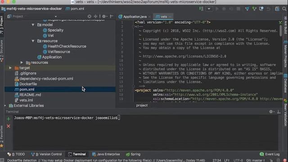
Task: Expand the target folder
Action: coord(10,68)
